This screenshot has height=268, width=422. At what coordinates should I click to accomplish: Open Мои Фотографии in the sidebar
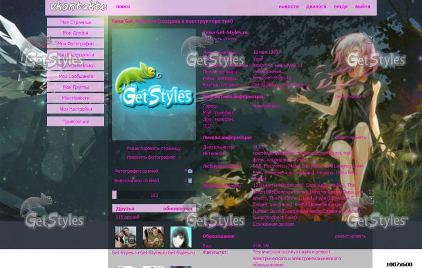(75, 44)
